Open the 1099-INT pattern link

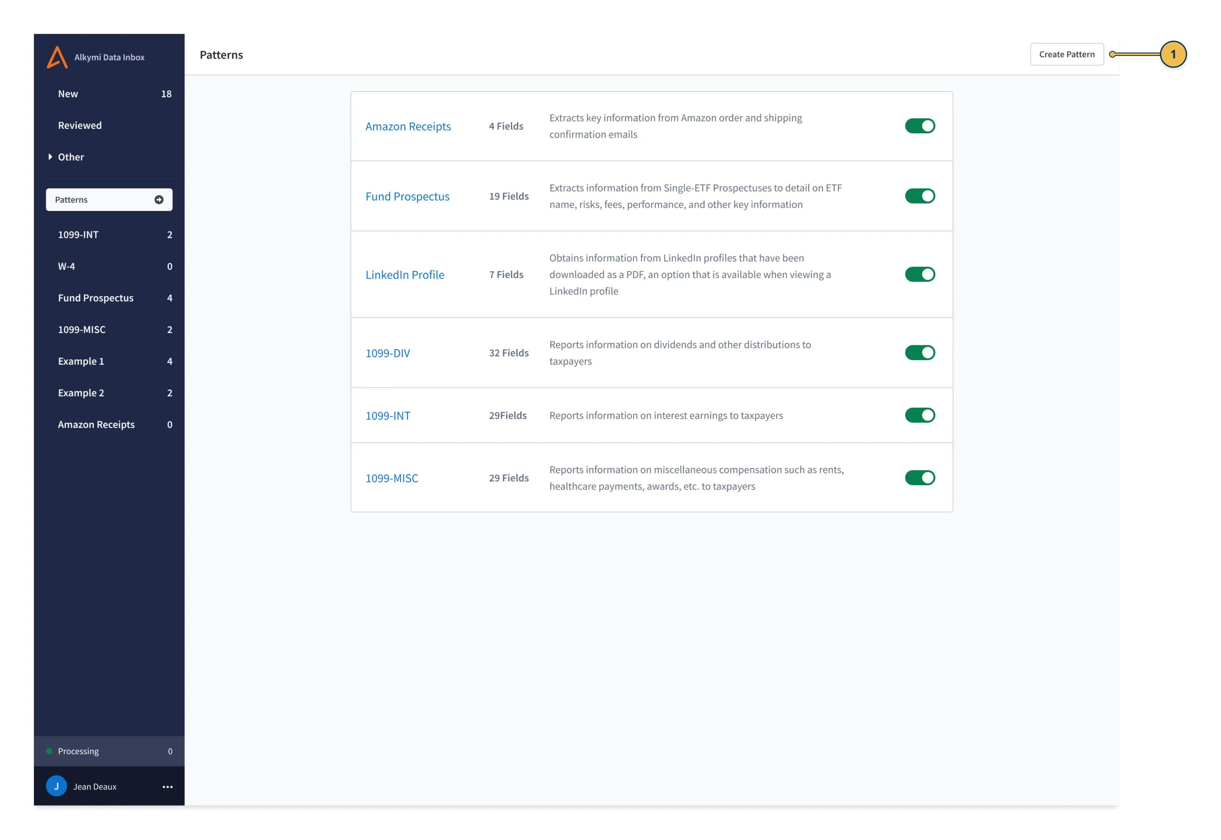coord(387,416)
